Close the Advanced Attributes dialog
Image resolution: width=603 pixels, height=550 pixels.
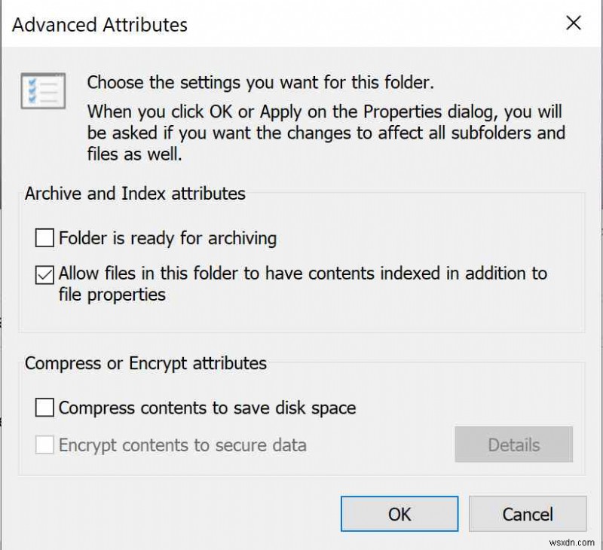click(x=574, y=23)
